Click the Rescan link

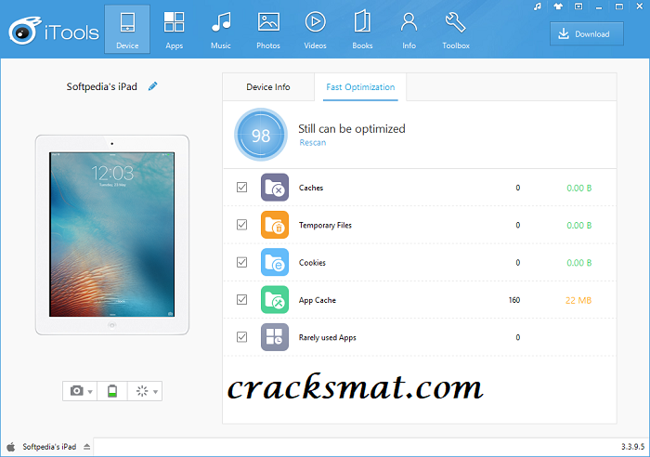(x=313, y=143)
